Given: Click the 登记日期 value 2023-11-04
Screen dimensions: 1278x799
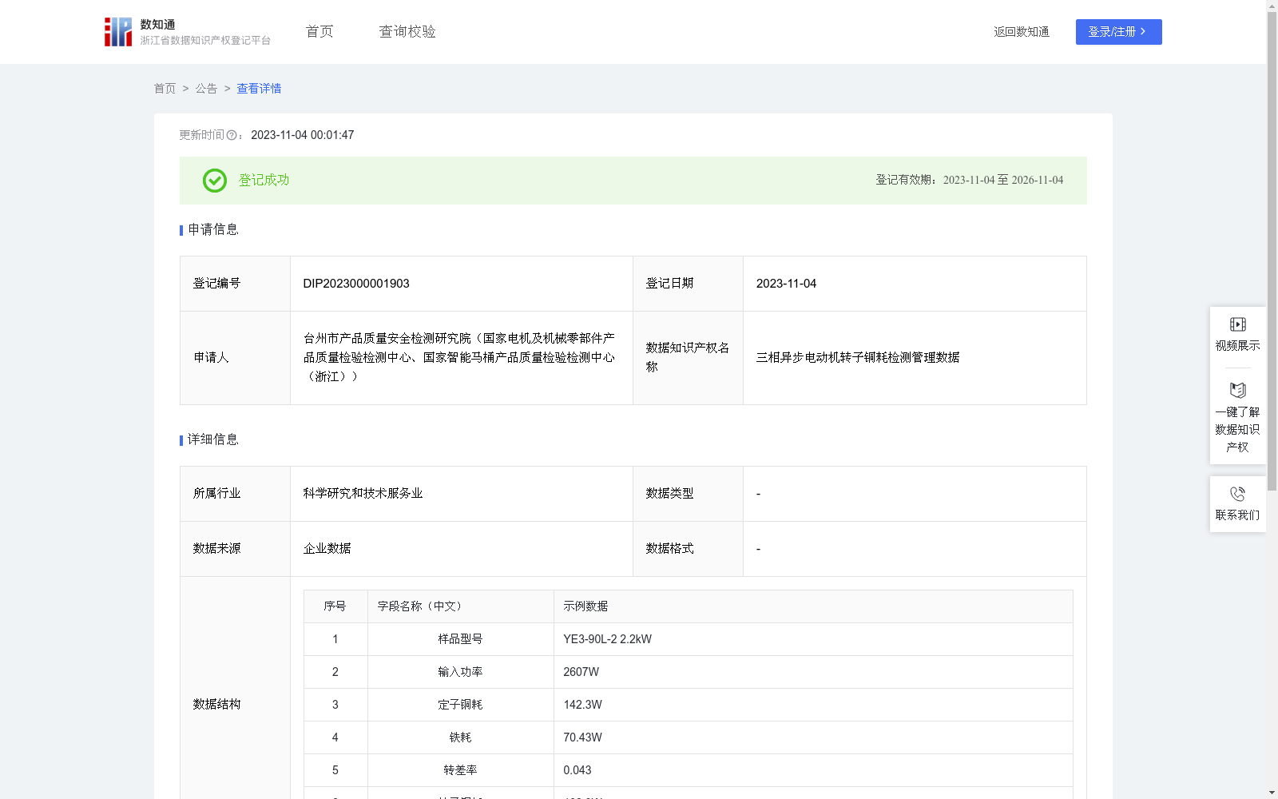Looking at the screenshot, I should 786,284.
